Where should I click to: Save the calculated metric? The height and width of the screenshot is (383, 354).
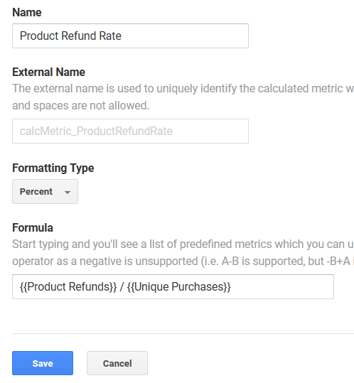point(43,363)
